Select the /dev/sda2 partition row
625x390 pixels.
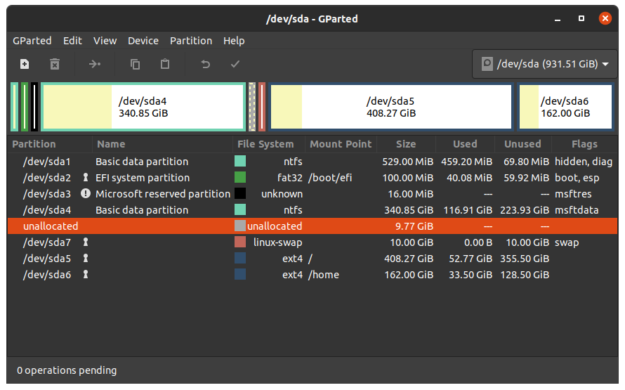[312, 178]
